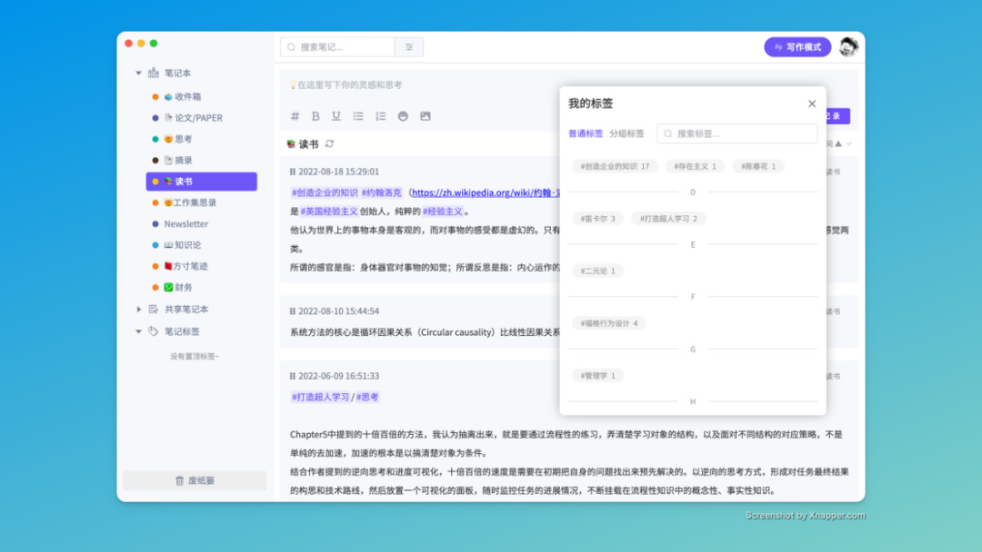The width and height of the screenshot is (982, 552).
Task: Click the 2022-06-09 16:51:33 timestamp
Action: 338,376
